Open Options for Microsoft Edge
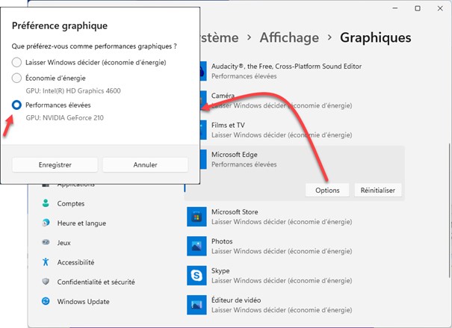 327,191
